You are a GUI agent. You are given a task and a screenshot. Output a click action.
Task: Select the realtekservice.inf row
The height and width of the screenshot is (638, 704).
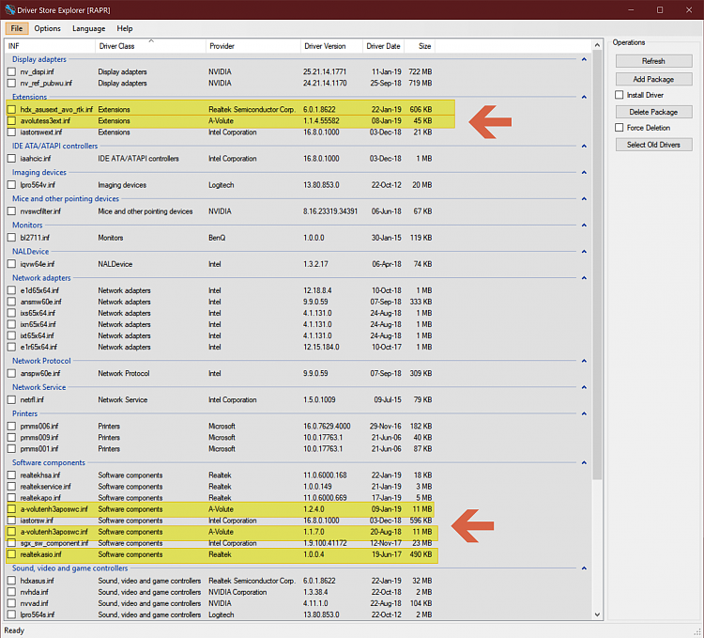pos(220,487)
